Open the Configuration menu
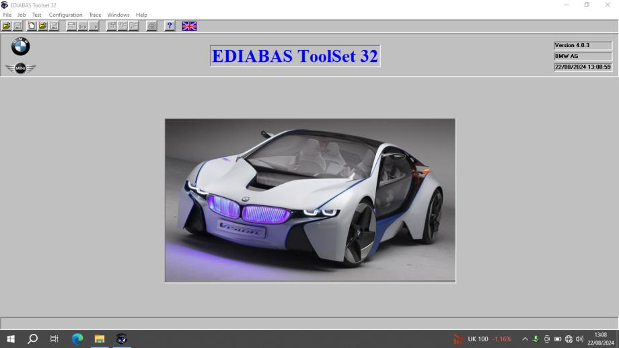The width and height of the screenshot is (619, 348). tap(65, 15)
